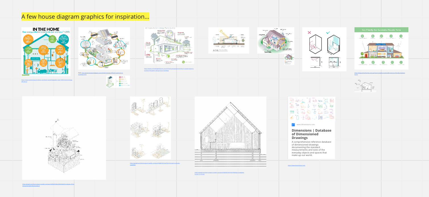
Task: Open the savemoneycutcarbon link below the teal infographic
Action: pyautogui.click(x=47, y=80)
